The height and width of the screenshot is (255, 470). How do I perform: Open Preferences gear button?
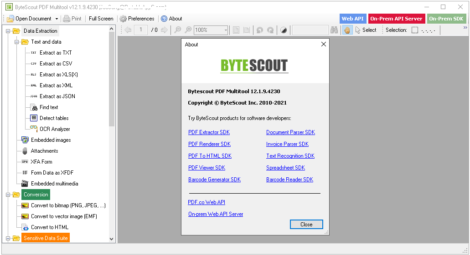pos(137,19)
